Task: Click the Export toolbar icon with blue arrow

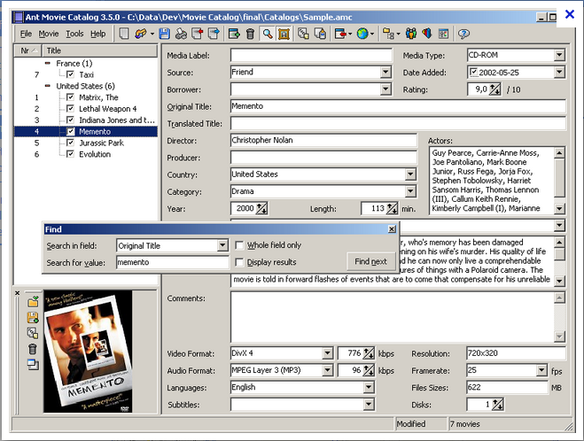Action: point(214,34)
